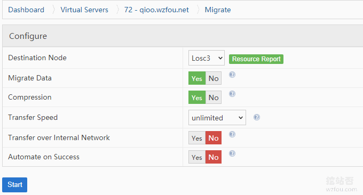Start the migration
The width and height of the screenshot is (363, 195).
click(x=14, y=184)
